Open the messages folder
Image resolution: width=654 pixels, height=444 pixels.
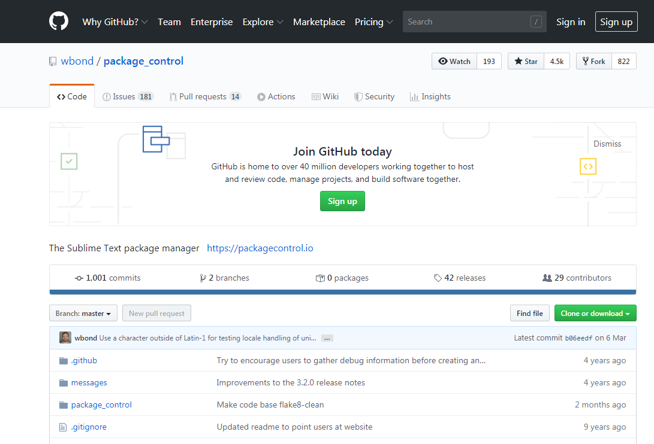[x=89, y=383]
